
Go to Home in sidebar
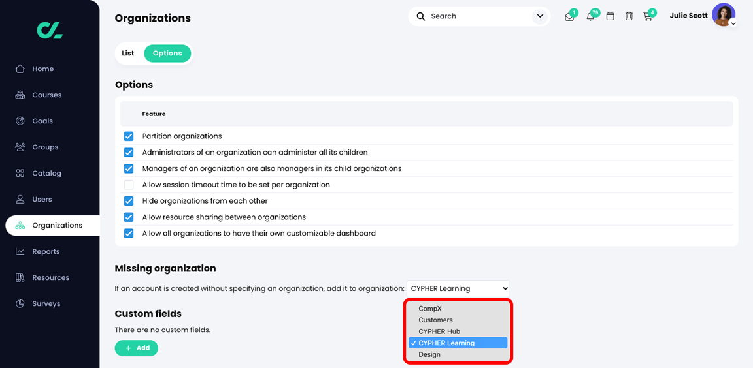[x=42, y=69]
